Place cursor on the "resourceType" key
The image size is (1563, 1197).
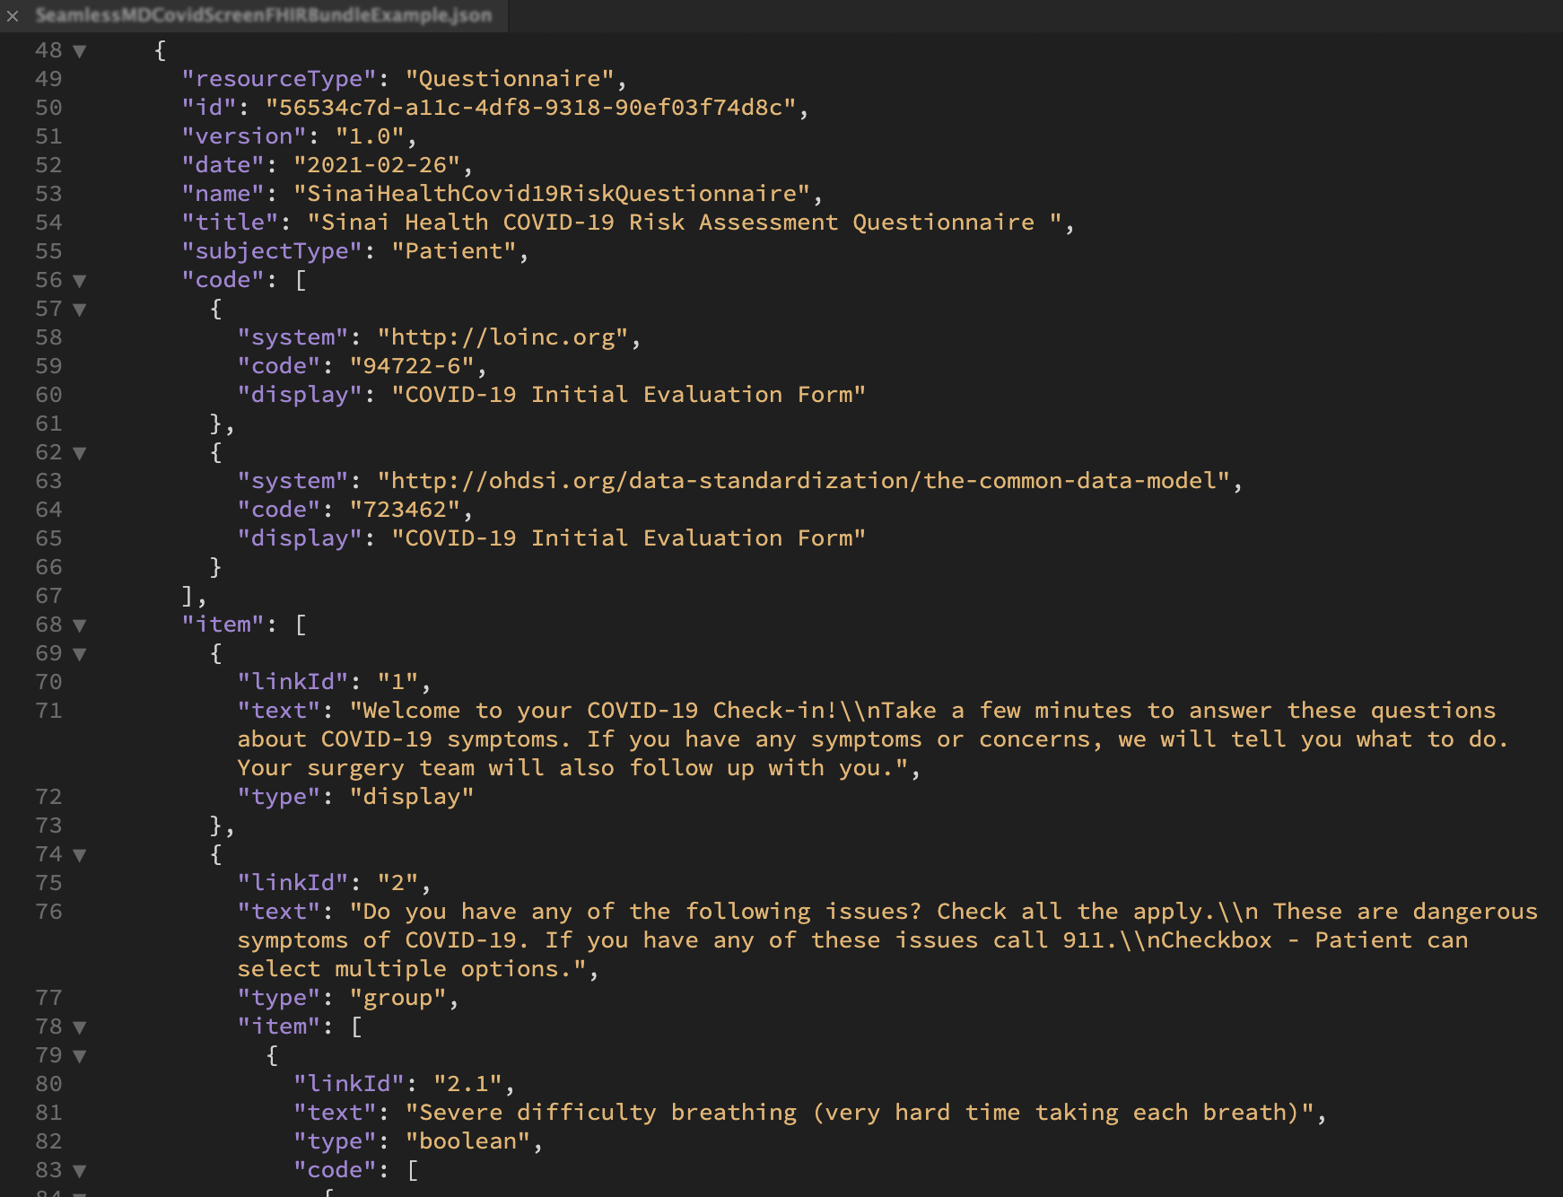[278, 79]
